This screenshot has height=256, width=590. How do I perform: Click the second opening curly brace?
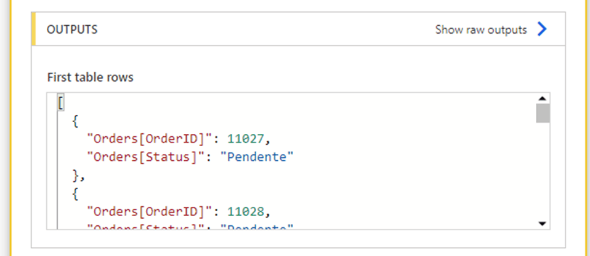(x=75, y=193)
